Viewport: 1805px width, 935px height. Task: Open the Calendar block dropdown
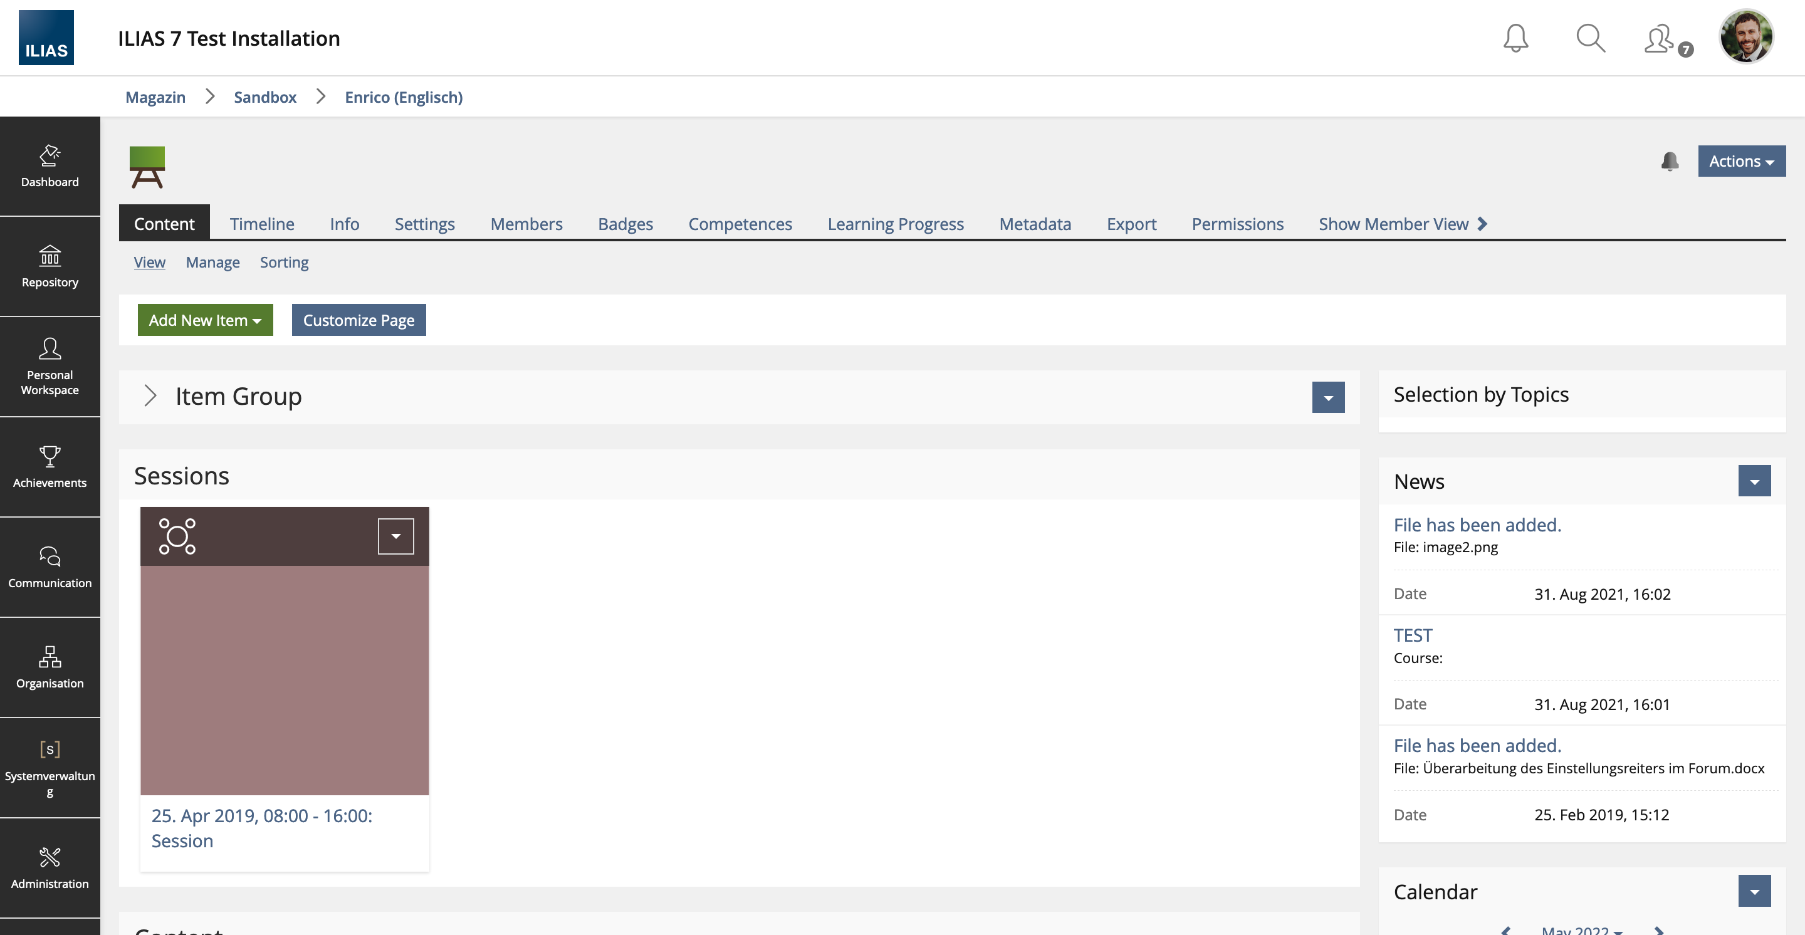tap(1754, 891)
